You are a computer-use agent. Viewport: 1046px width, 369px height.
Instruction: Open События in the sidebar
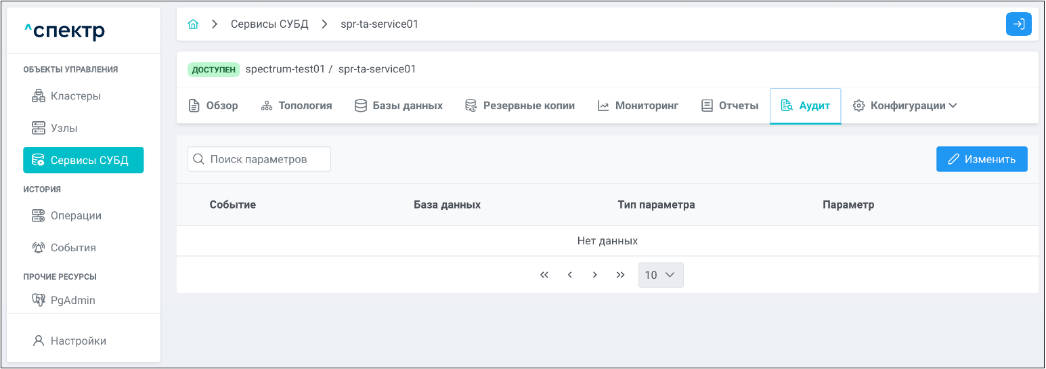point(72,248)
